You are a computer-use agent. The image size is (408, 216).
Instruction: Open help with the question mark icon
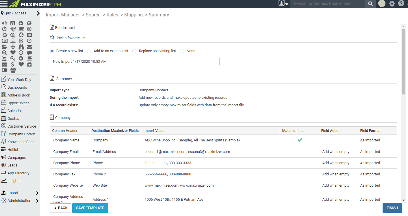pyautogui.click(x=401, y=3)
